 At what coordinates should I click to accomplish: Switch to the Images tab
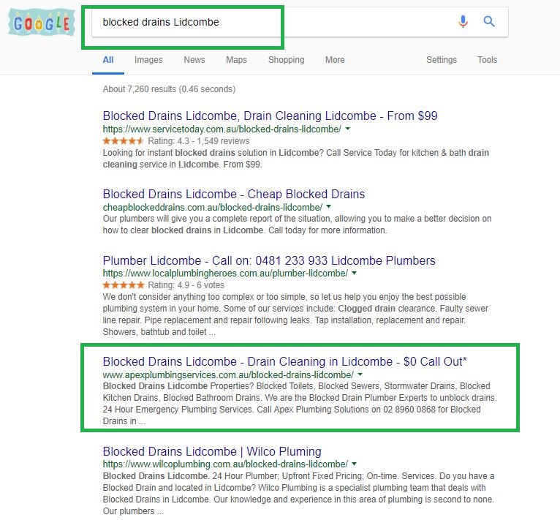click(x=148, y=60)
